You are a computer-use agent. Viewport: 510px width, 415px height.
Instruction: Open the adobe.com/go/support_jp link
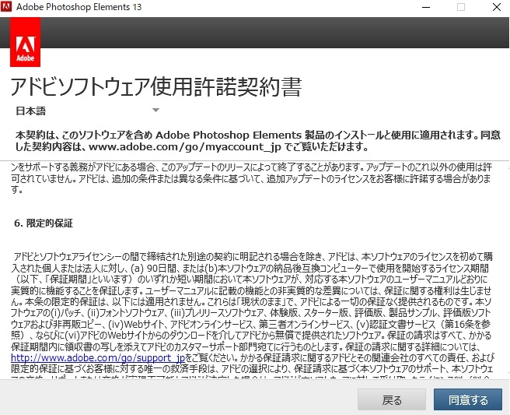(98, 357)
